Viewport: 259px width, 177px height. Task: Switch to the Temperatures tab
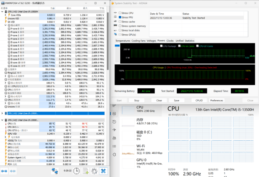tap(123, 41)
